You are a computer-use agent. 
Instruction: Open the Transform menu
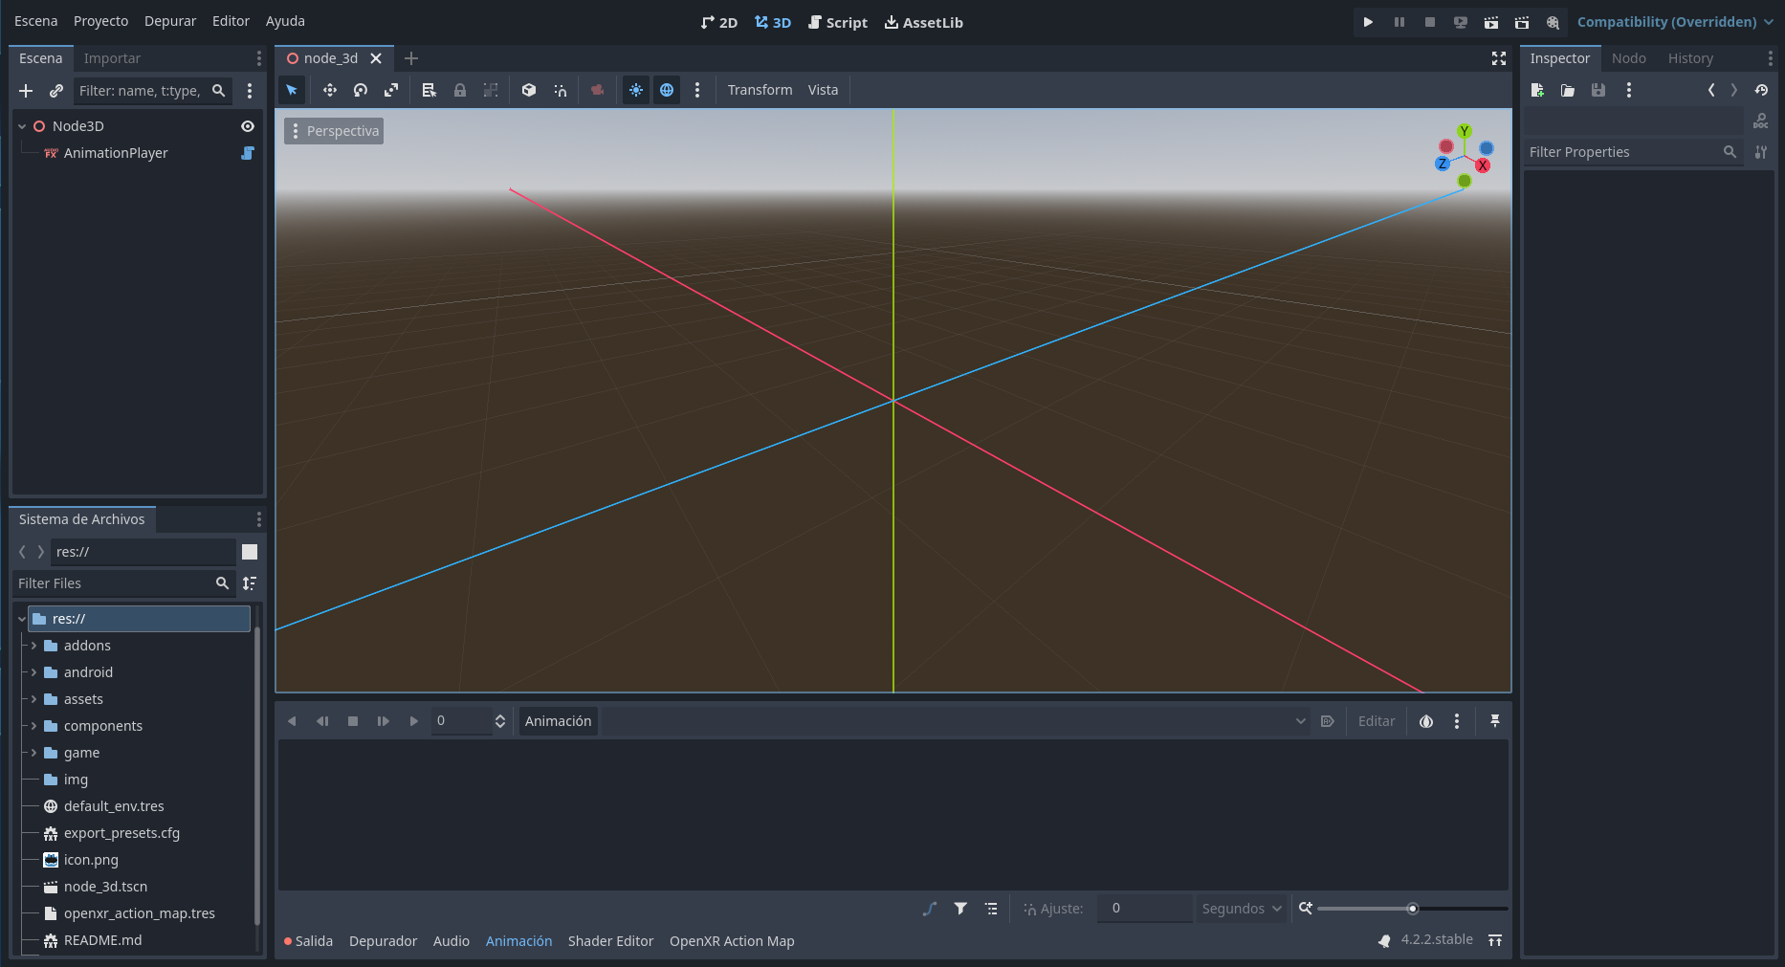[x=760, y=90]
